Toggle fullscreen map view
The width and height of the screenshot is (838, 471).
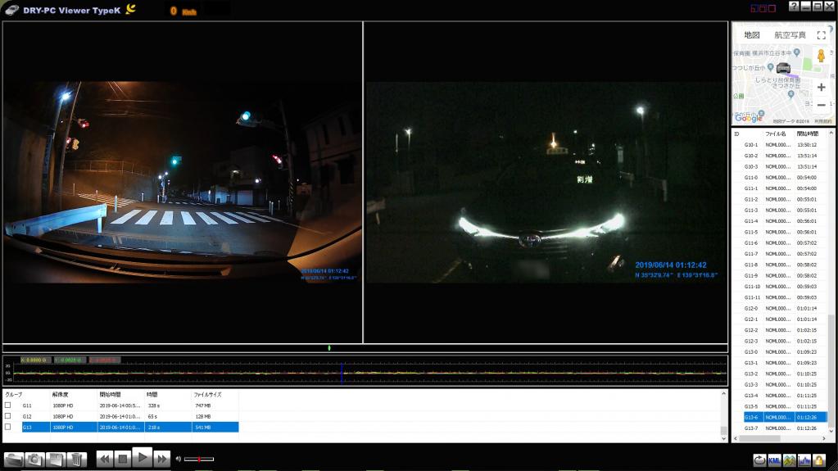[x=822, y=35]
